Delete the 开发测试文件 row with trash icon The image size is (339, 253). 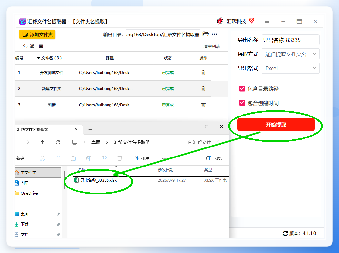click(203, 73)
